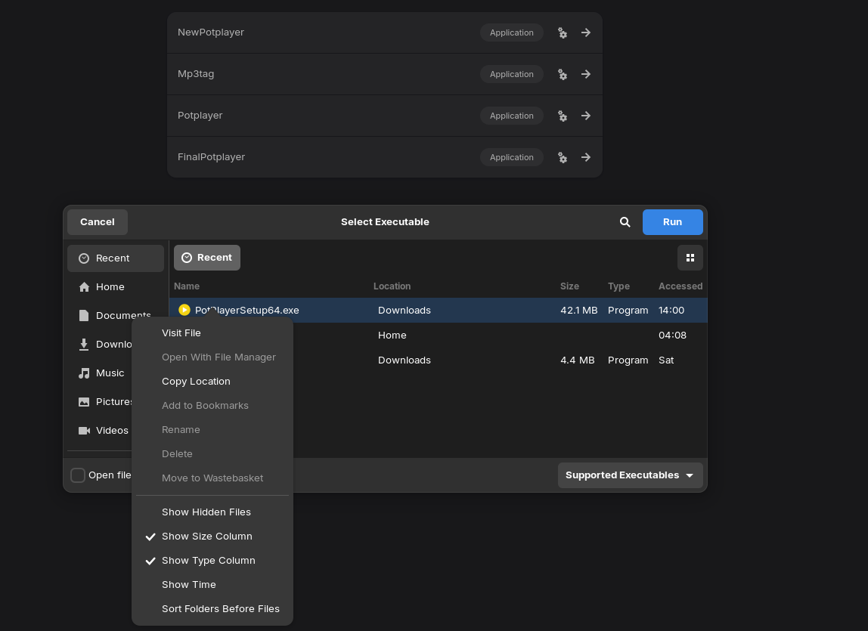Click Potplayer Application badge
Screen dimensions: 868x631
coord(511,116)
